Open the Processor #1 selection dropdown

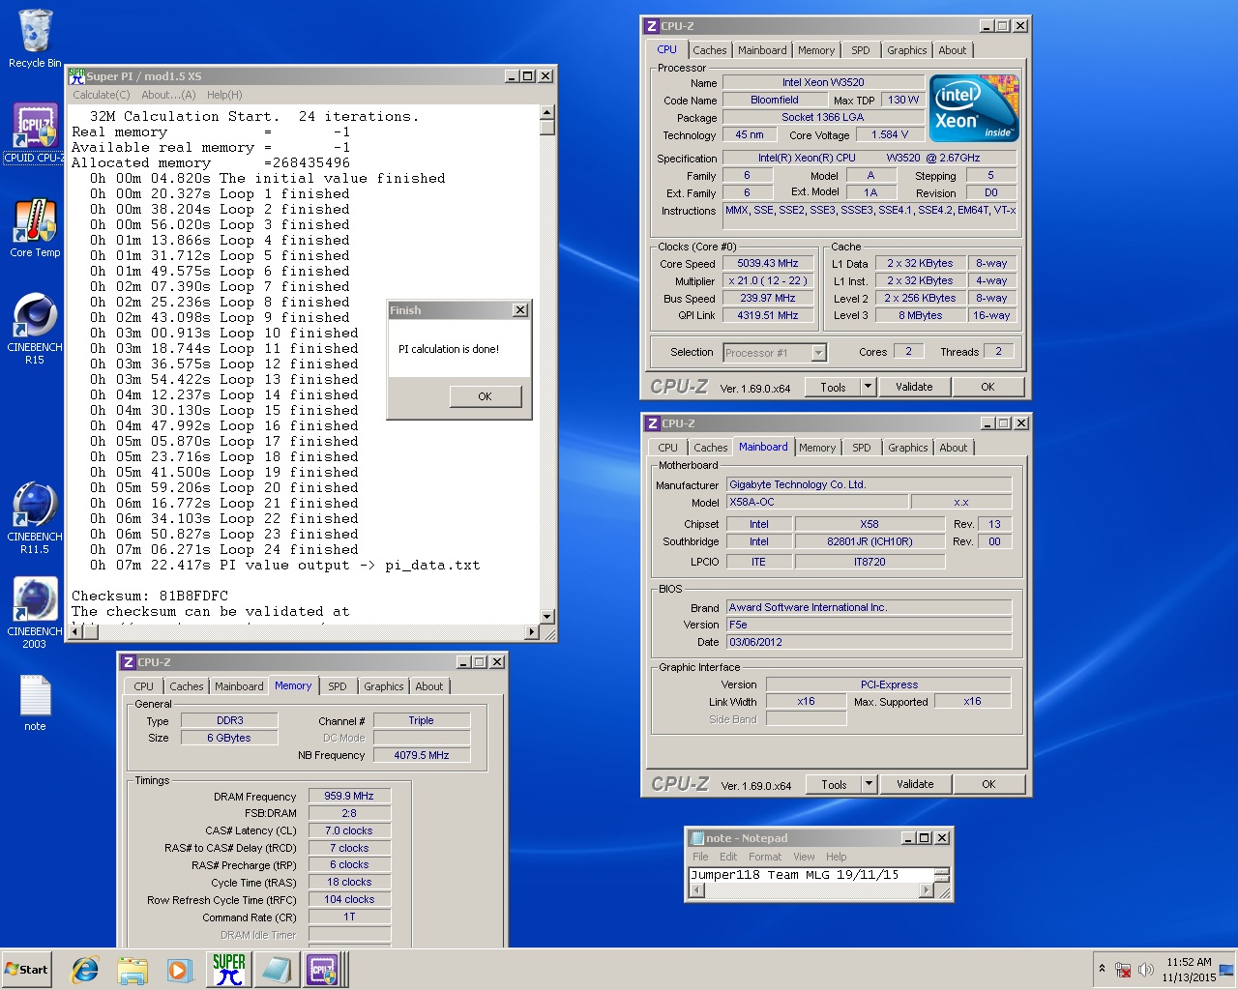pyautogui.click(x=774, y=353)
